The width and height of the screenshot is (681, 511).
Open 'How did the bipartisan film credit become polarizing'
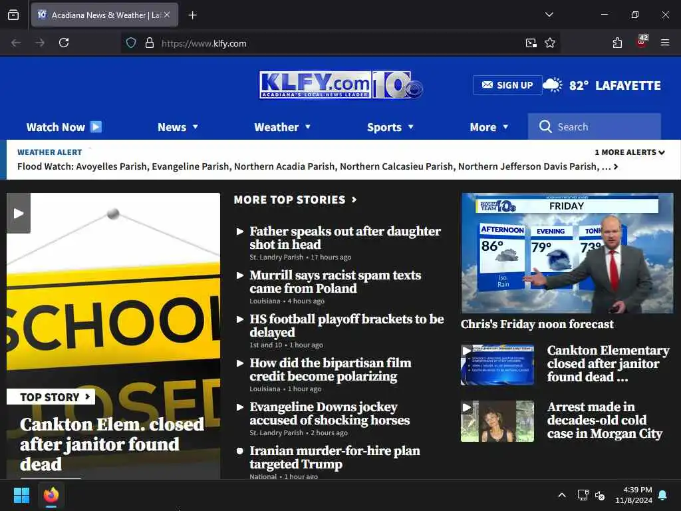coord(330,369)
